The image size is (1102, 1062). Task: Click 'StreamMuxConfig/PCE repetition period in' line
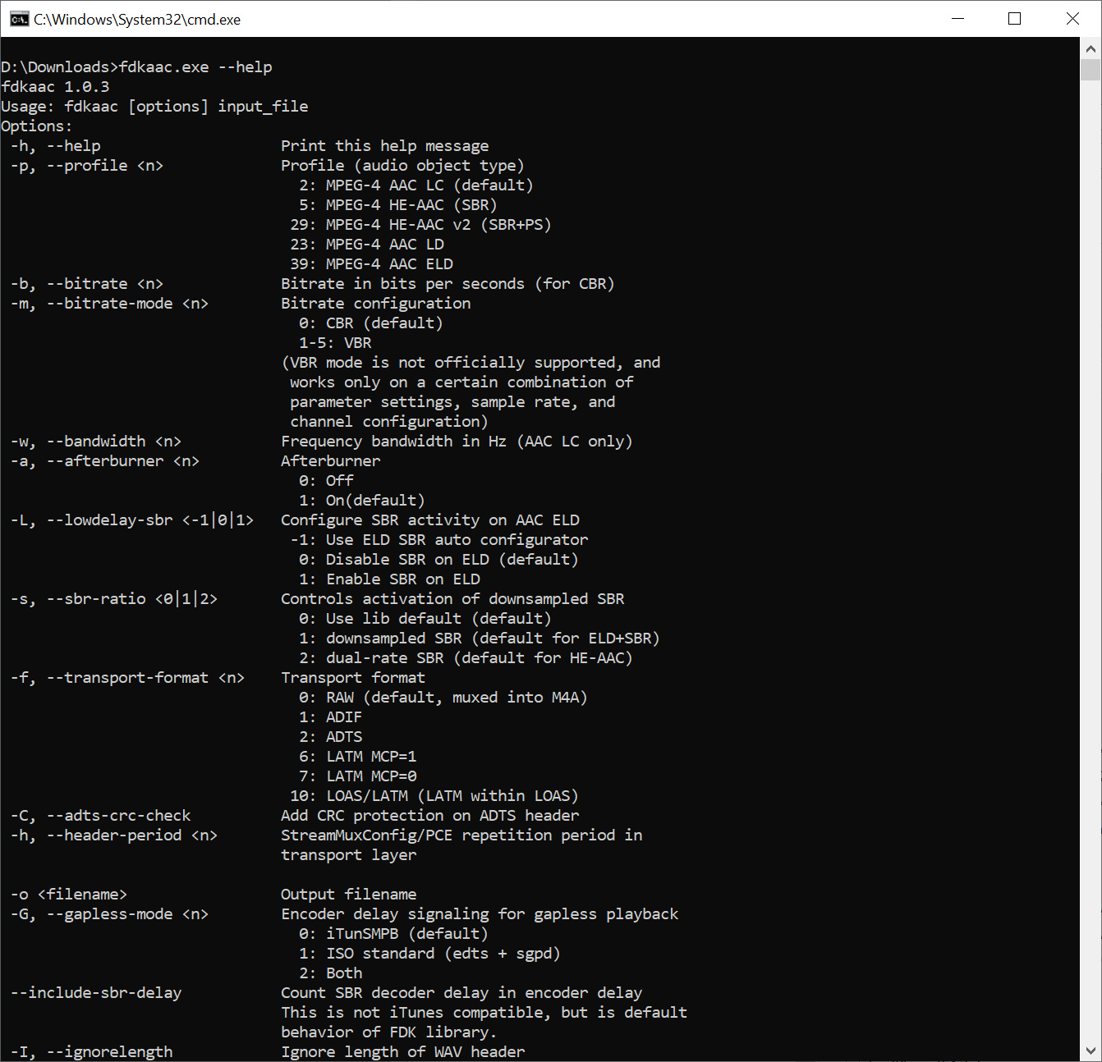point(461,835)
